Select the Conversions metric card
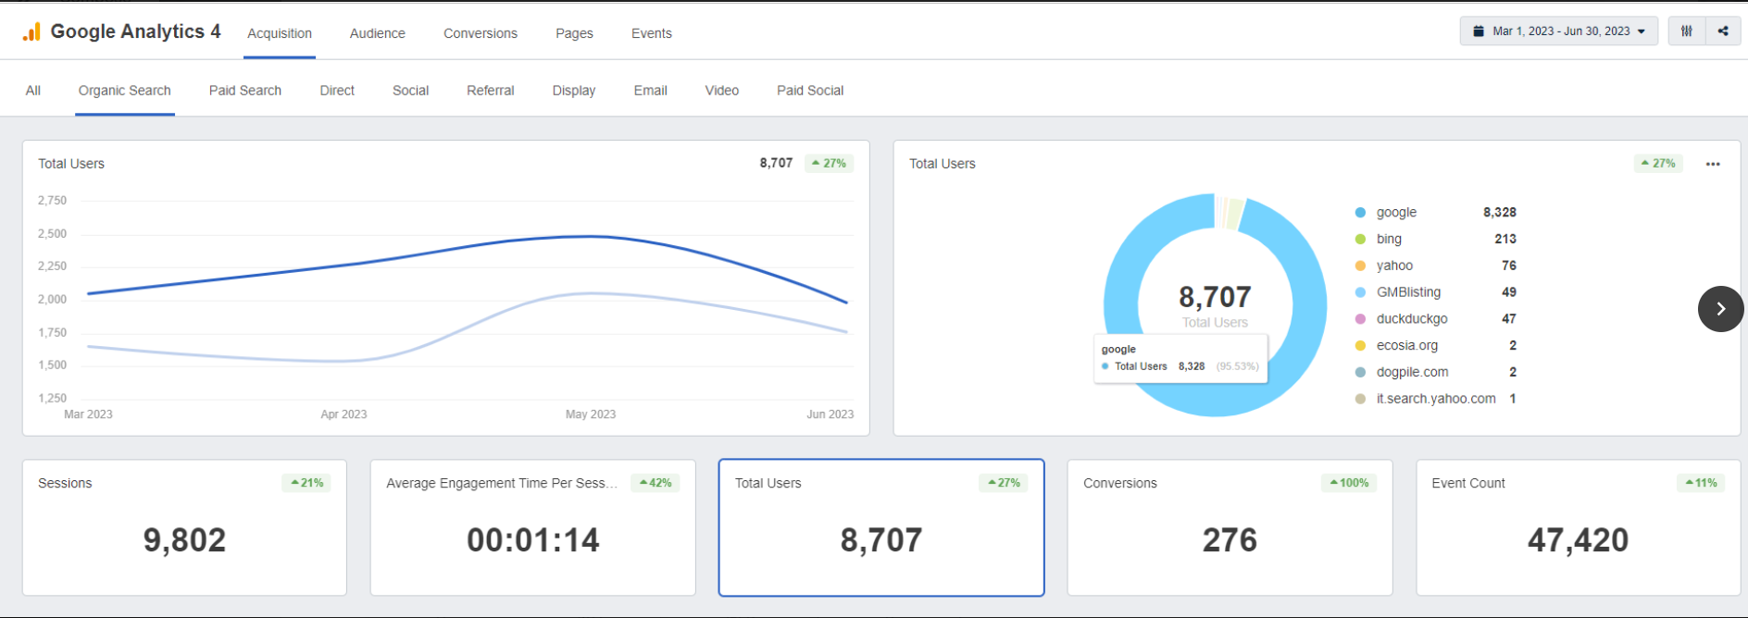Viewport: 1748px width, 618px height. (1230, 527)
